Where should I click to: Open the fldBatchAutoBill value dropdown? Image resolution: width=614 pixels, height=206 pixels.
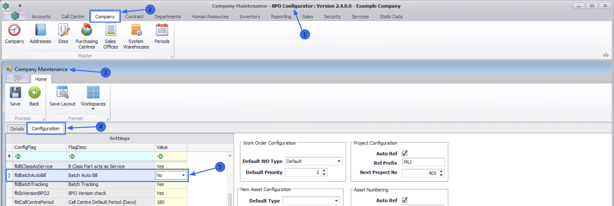[183, 175]
